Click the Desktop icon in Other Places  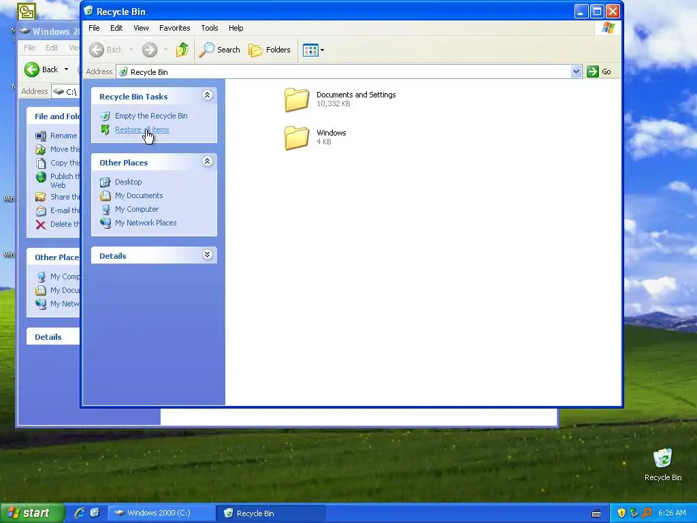[x=105, y=182]
